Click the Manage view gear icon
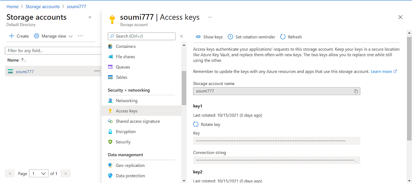Image resolution: width=412 pixels, height=183 pixels. [x=37, y=36]
